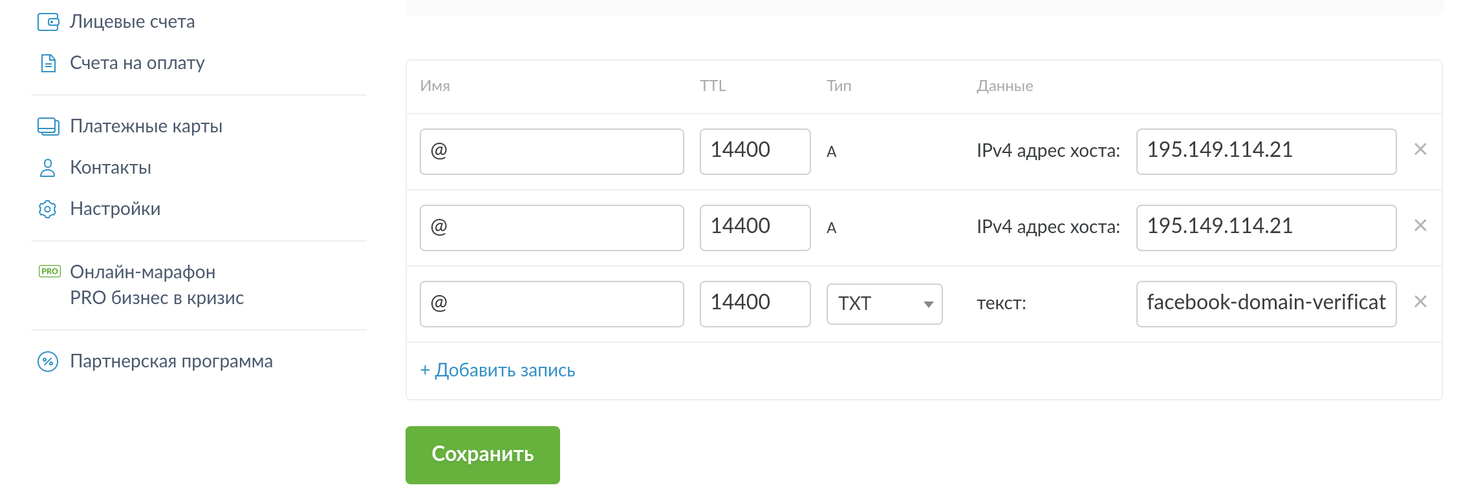Click the green PRO badge icon

(50, 272)
